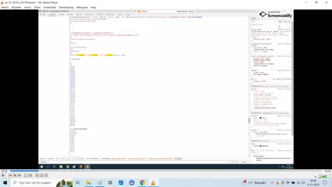Stop playback with the stop button

[15, 176]
